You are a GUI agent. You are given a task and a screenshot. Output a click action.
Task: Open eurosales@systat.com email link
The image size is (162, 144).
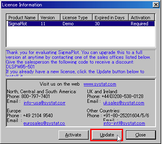[44, 123]
